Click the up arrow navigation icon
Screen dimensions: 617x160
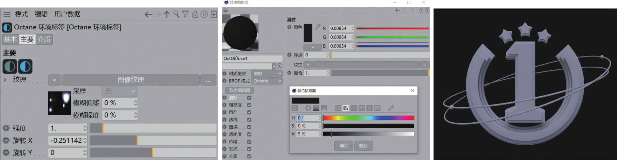pos(167,14)
